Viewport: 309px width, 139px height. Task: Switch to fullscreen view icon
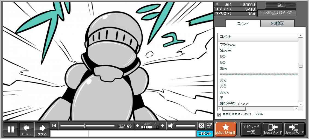click(209, 126)
